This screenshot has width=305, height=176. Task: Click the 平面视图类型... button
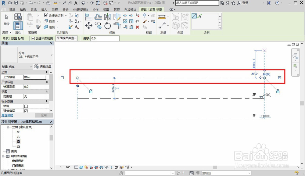click(x=66, y=38)
